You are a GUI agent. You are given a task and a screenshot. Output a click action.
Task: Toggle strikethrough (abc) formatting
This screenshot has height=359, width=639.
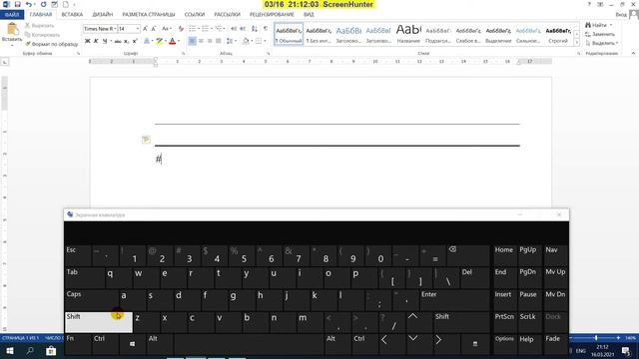point(118,41)
